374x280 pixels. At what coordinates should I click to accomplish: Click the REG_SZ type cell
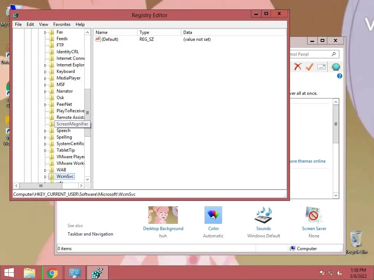point(146,39)
